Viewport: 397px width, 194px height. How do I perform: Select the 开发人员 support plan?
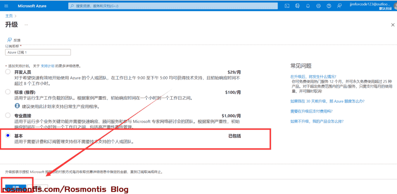click(8, 72)
